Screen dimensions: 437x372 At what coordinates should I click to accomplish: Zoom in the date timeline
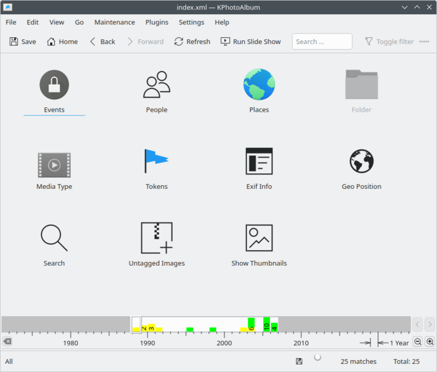(430, 342)
